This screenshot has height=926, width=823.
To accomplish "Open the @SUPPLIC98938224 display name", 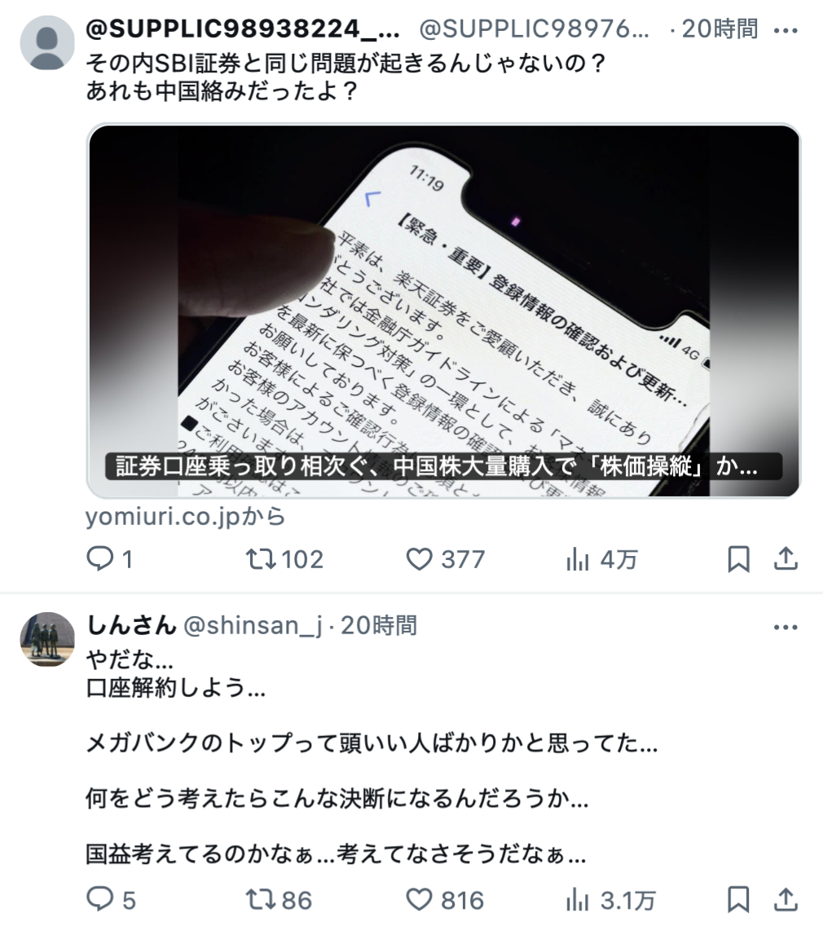I will [243, 29].
